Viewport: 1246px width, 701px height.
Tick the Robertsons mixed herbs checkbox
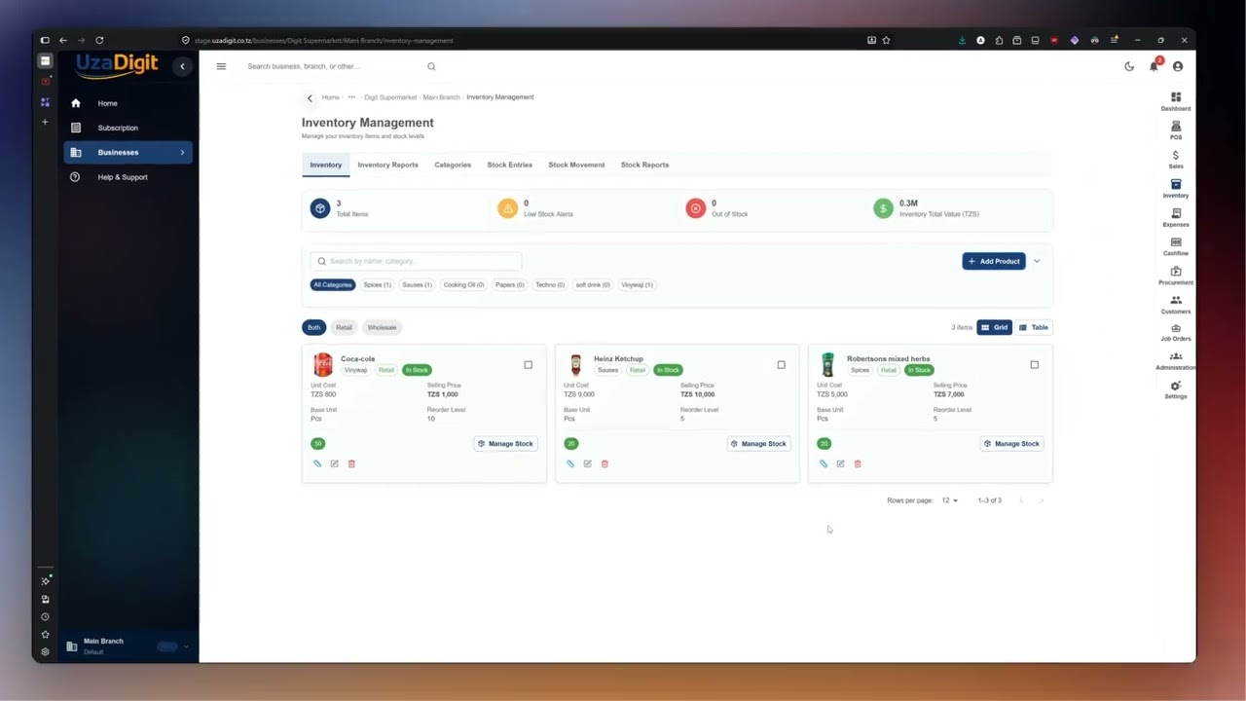pyautogui.click(x=1034, y=365)
